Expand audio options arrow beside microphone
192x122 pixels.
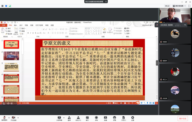pyautogui.click(x=9, y=118)
